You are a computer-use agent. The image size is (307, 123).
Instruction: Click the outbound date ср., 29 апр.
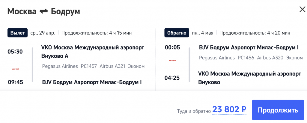point(43,33)
